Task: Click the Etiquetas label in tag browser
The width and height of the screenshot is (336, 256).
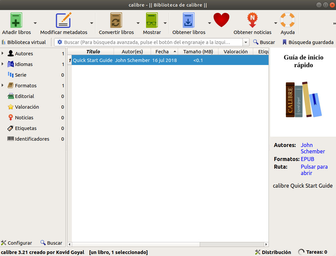Action: 26,128
